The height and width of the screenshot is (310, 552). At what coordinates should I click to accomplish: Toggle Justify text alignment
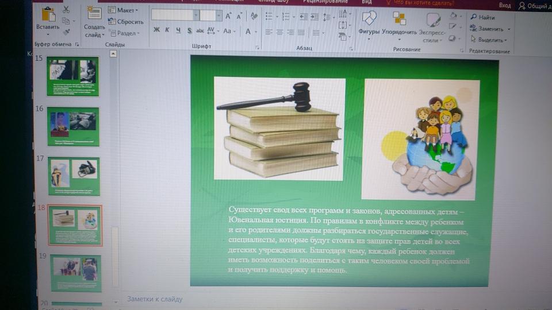pyautogui.click(x=301, y=33)
